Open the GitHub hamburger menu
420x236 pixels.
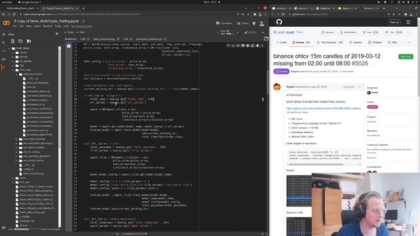pyautogui.click(x=408, y=22)
